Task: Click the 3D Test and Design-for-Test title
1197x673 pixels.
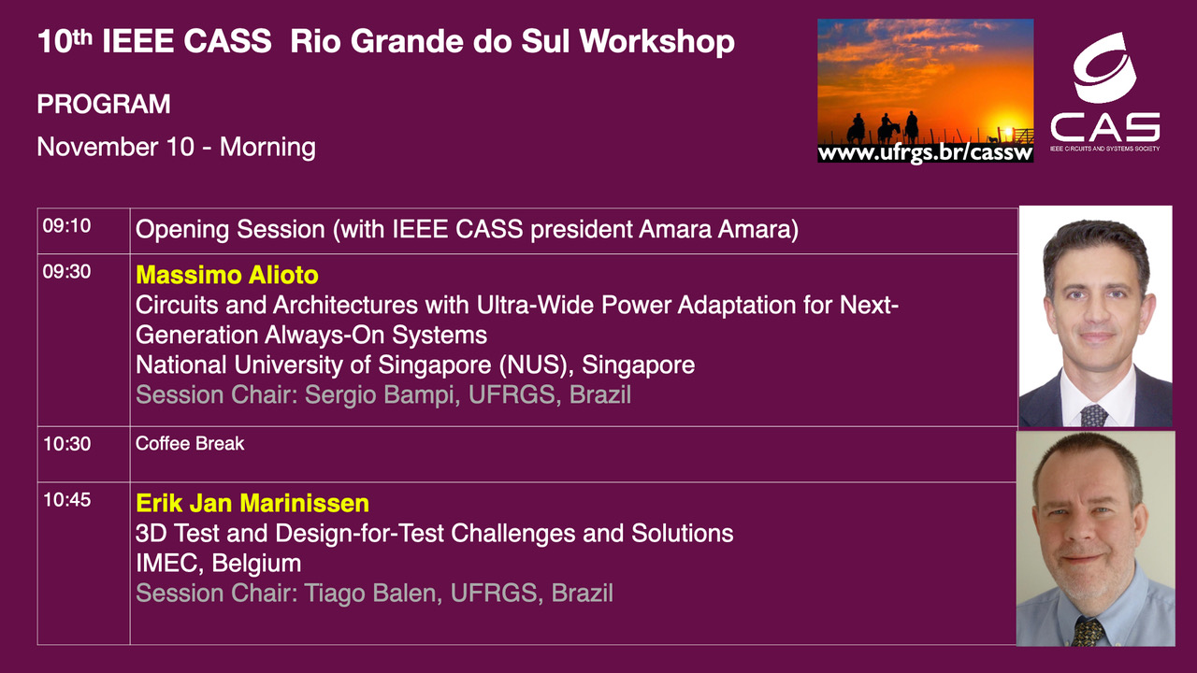Action: (434, 534)
